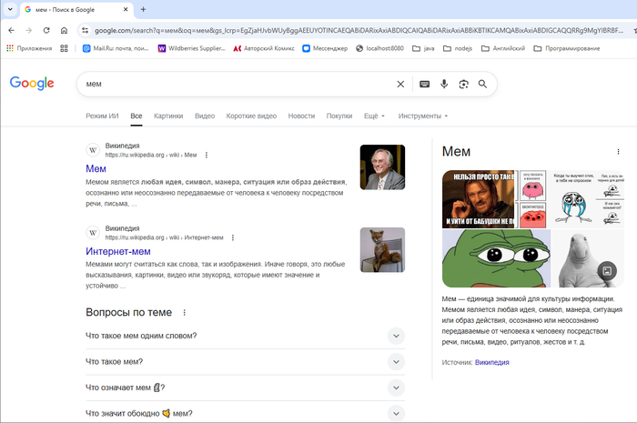This screenshot has height=423, width=637.
Task: Open the 'Мем' Wikipedia result link
Action: (x=96, y=169)
